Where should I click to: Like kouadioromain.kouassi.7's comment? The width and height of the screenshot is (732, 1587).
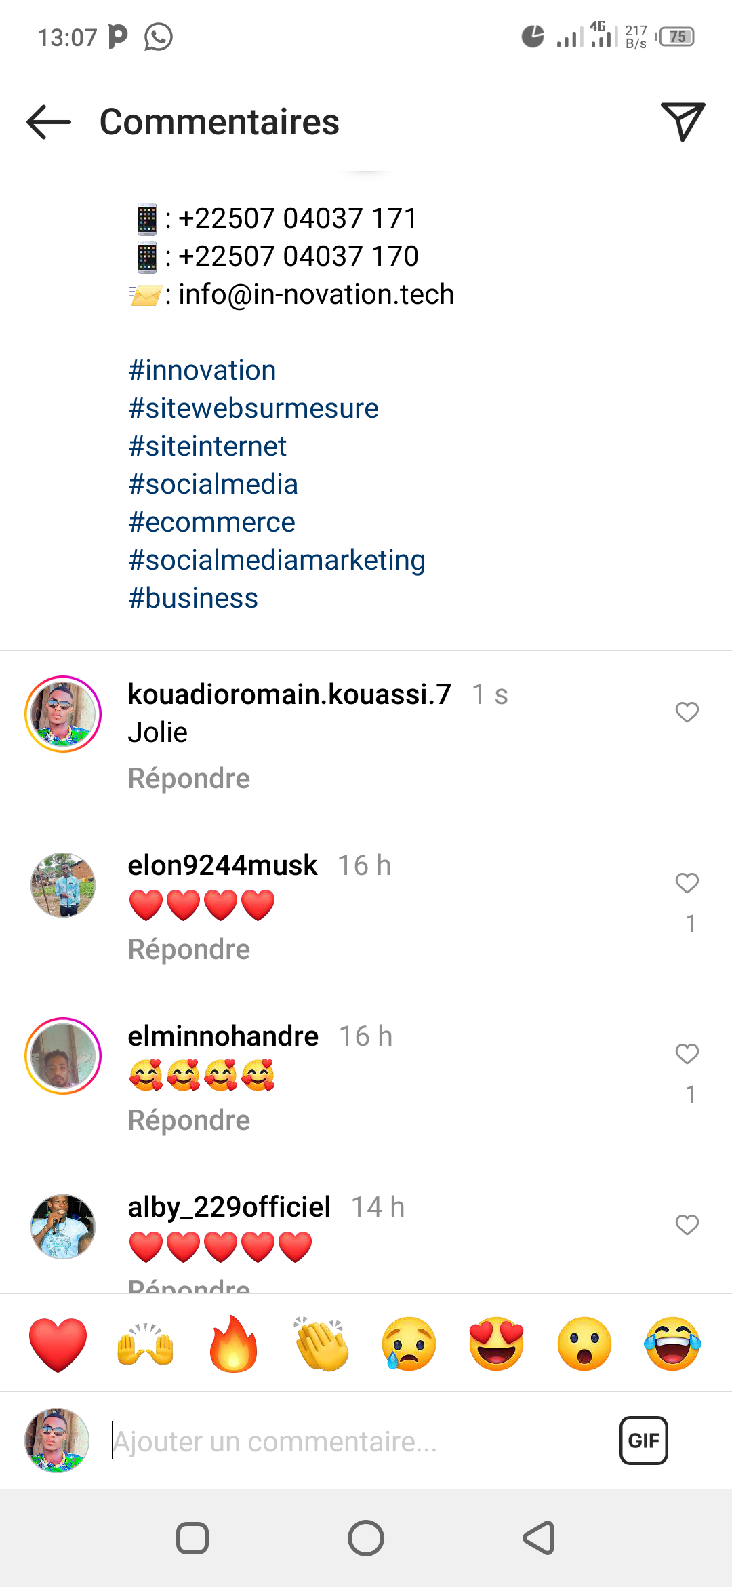pos(687,712)
